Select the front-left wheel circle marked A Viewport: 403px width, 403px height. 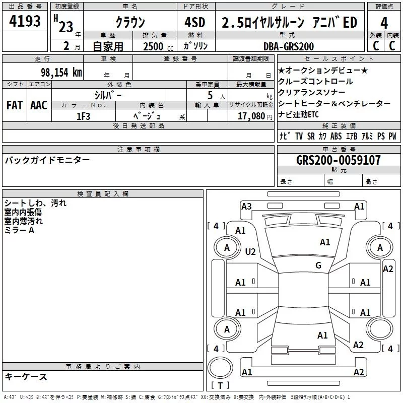[227, 247]
